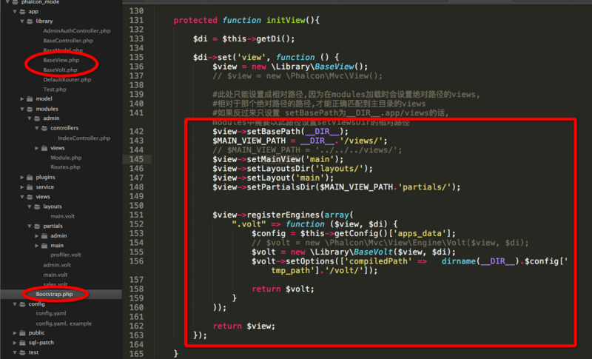The height and width of the screenshot is (359, 592).
Task: Collapse the partials folder arrow
Action: coord(29,226)
